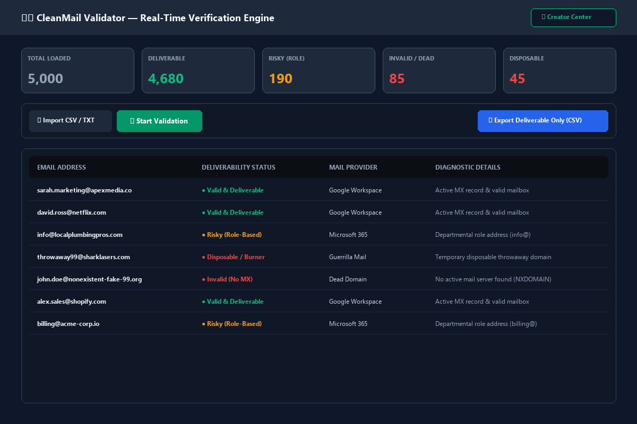Select the Total Loaded 5,000 card
This screenshot has width=637, height=424.
pyautogui.click(x=78, y=70)
